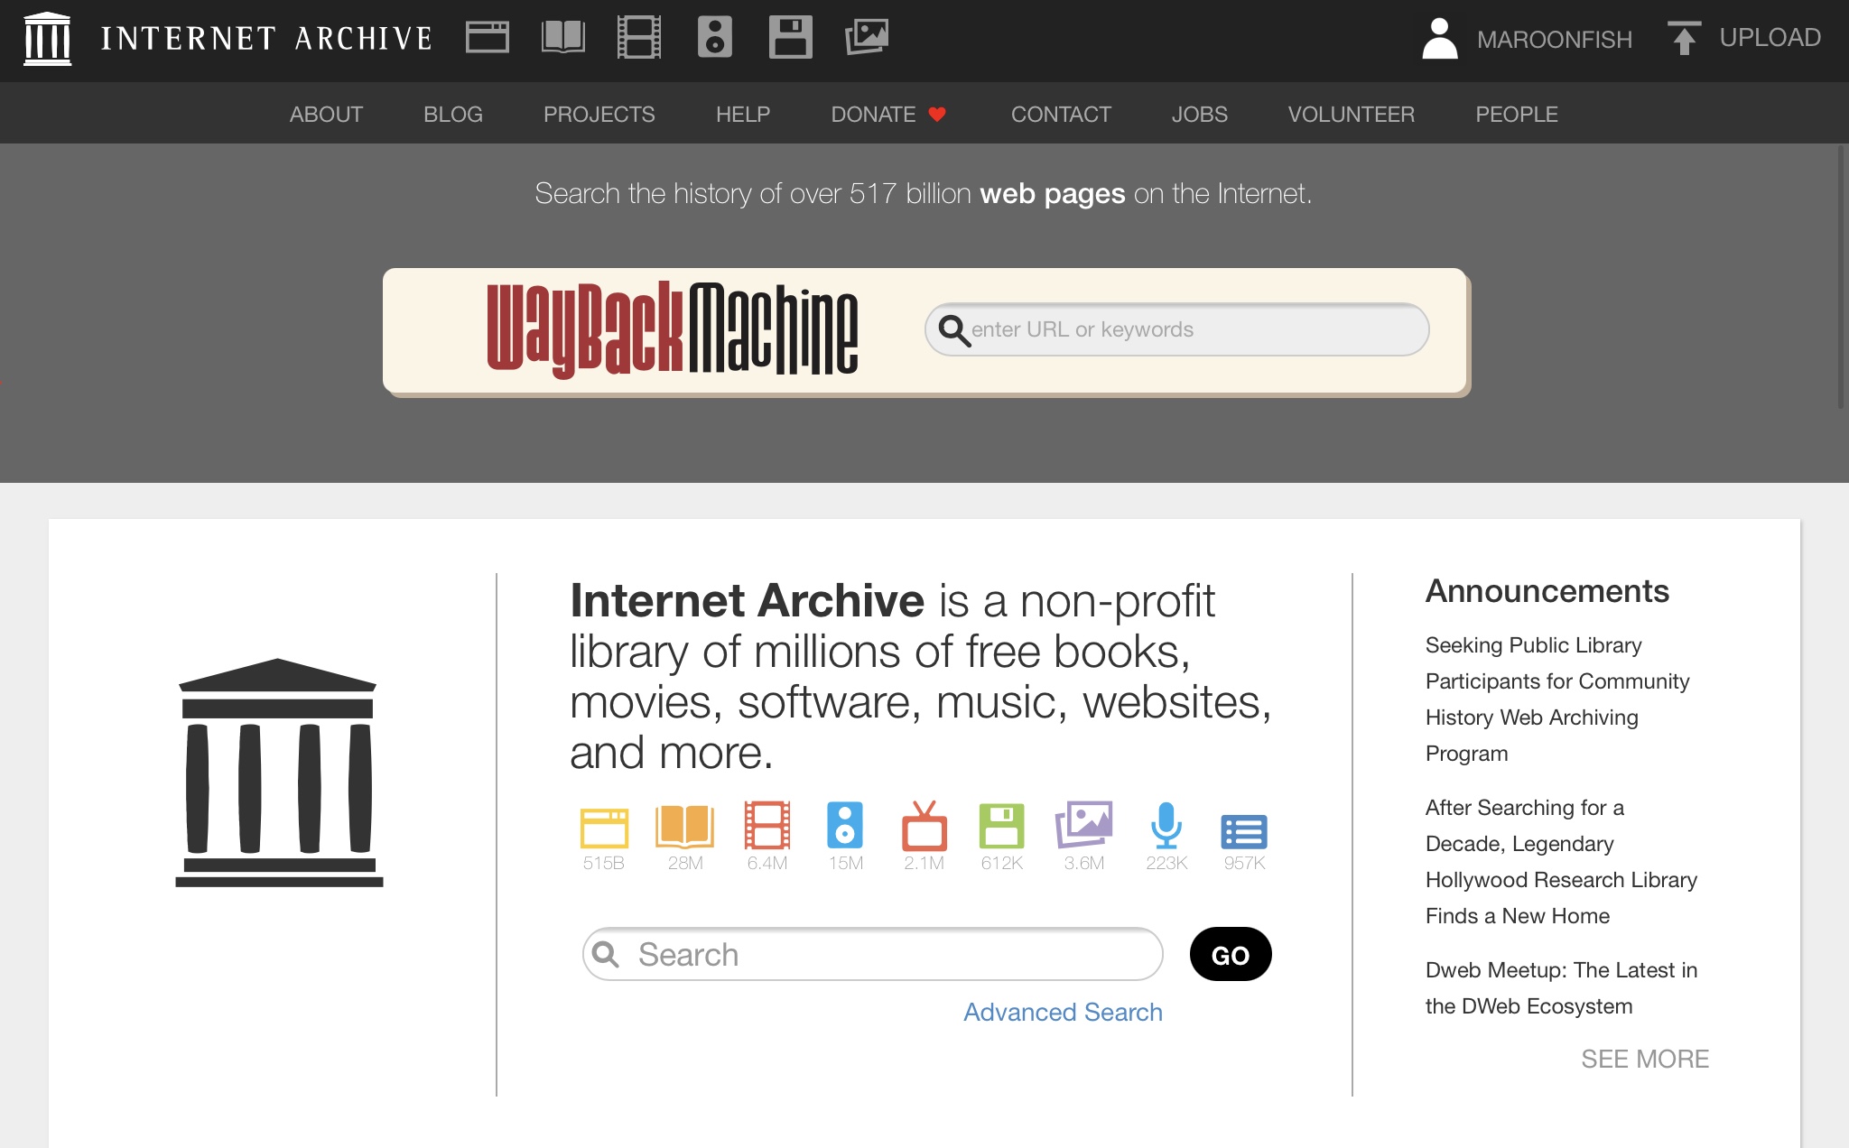Focus the main Search input field
The image size is (1849, 1148).
click(873, 954)
